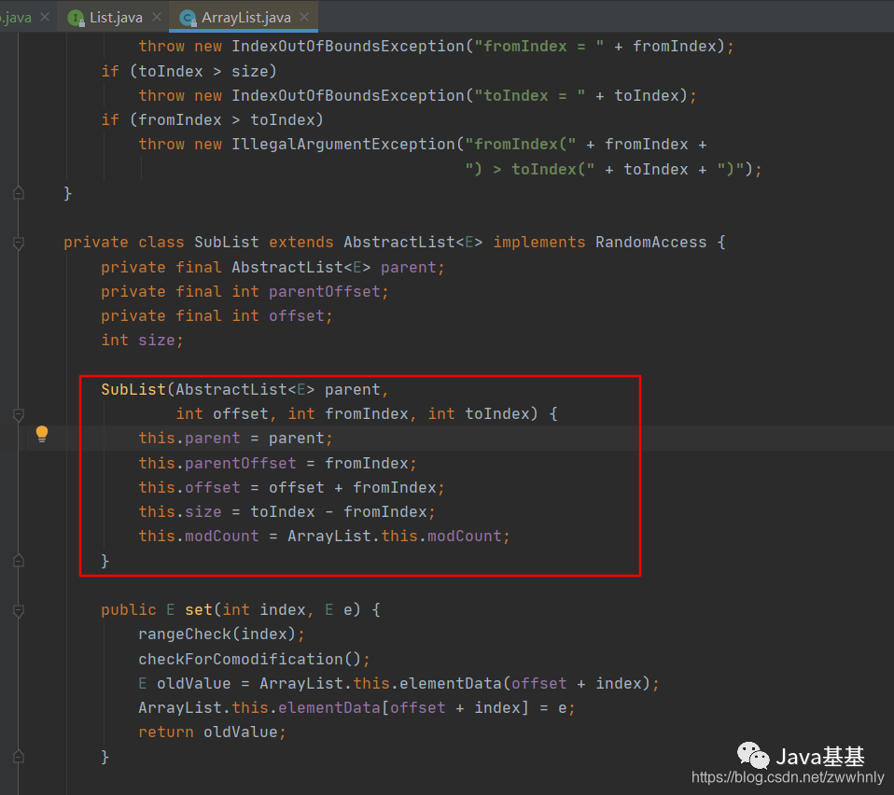This screenshot has height=795, width=894.
Task: Click parentOffset in the private final int declaration
Action: 325,292
